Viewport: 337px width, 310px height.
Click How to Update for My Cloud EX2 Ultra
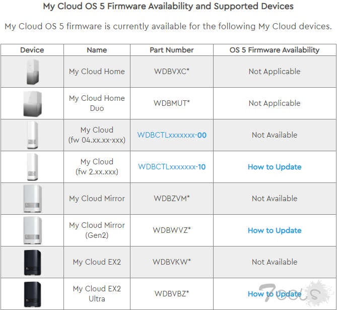[275, 294]
